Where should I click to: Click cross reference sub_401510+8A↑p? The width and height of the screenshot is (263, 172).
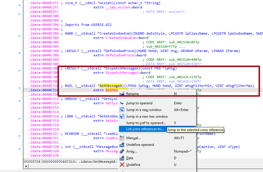tap(184, 42)
